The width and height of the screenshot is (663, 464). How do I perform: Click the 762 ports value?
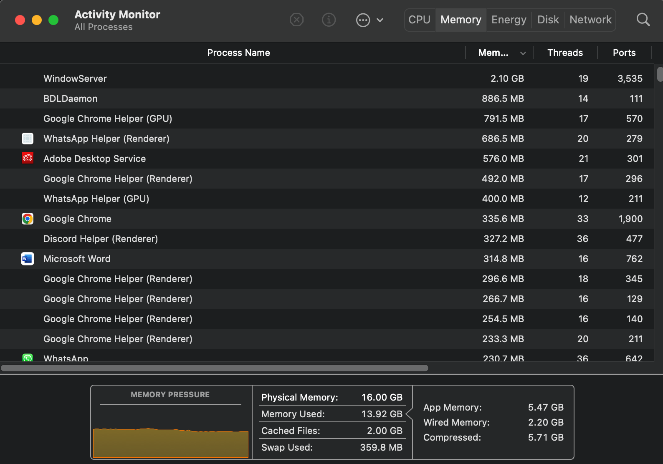[634, 259]
